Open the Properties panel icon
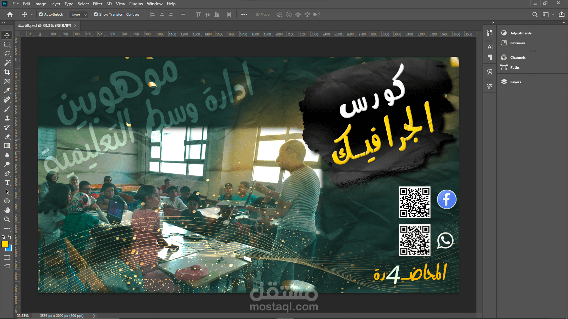 coord(490,86)
